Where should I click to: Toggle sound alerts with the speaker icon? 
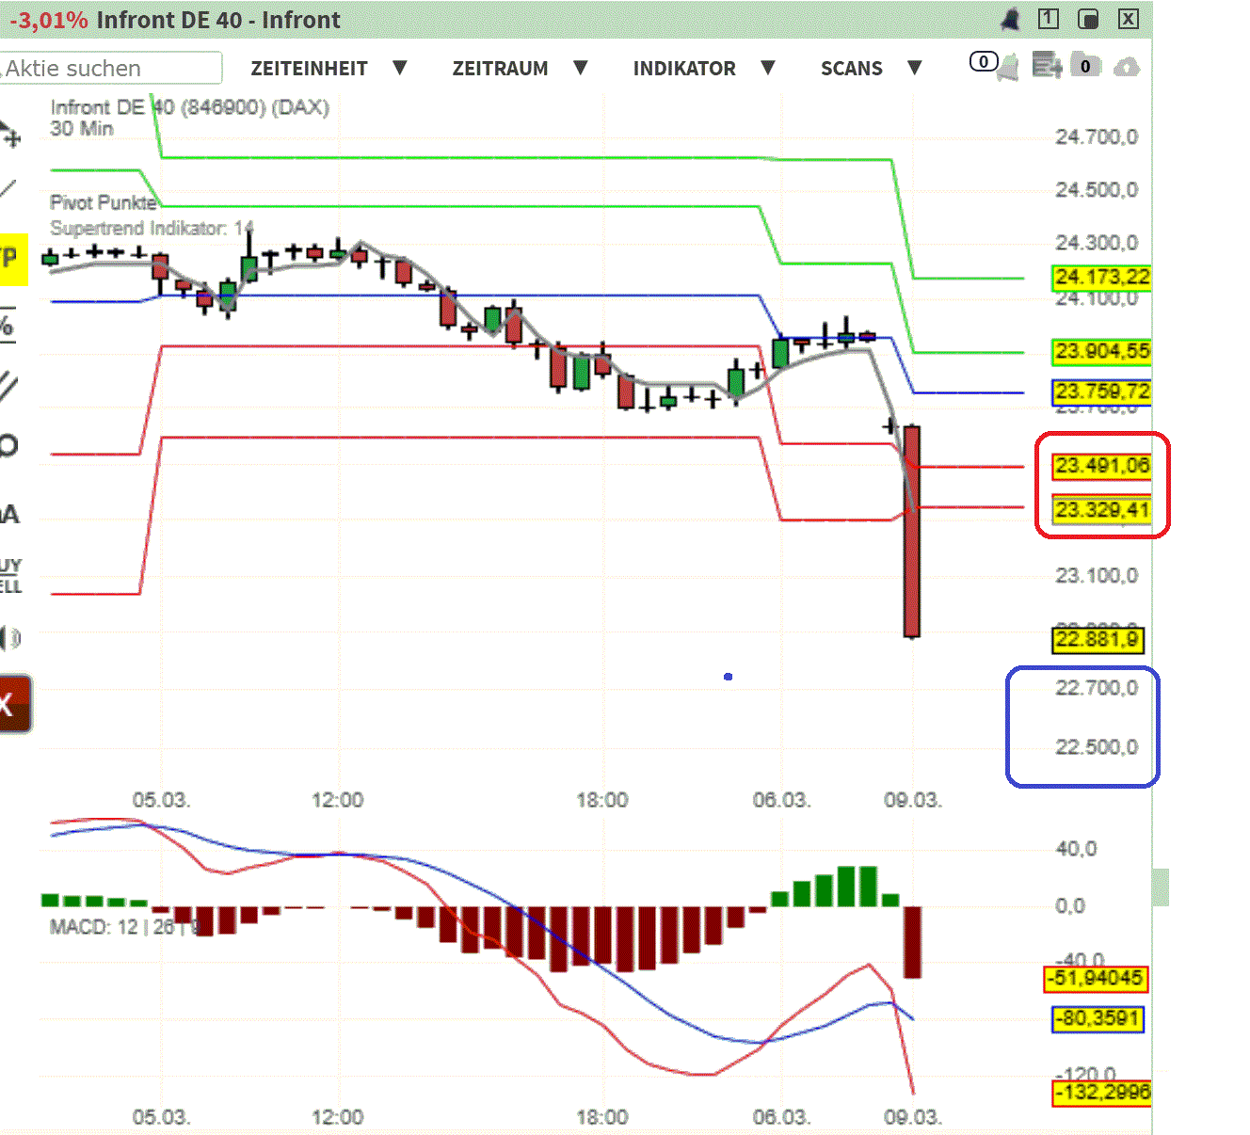9,638
